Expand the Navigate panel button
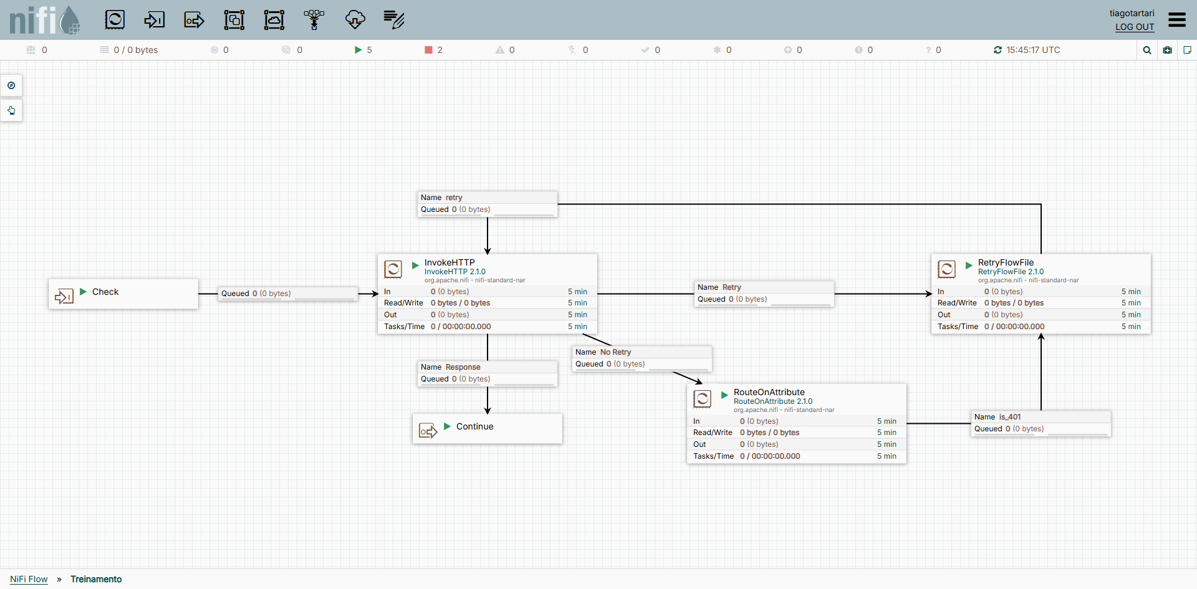Image resolution: width=1197 pixels, height=589 pixels. [x=11, y=85]
